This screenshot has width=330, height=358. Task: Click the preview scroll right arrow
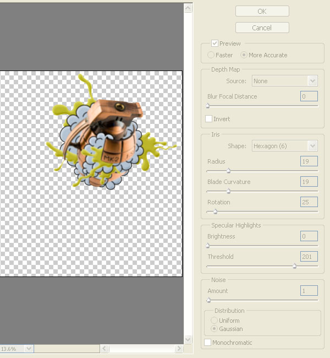coord(179,349)
